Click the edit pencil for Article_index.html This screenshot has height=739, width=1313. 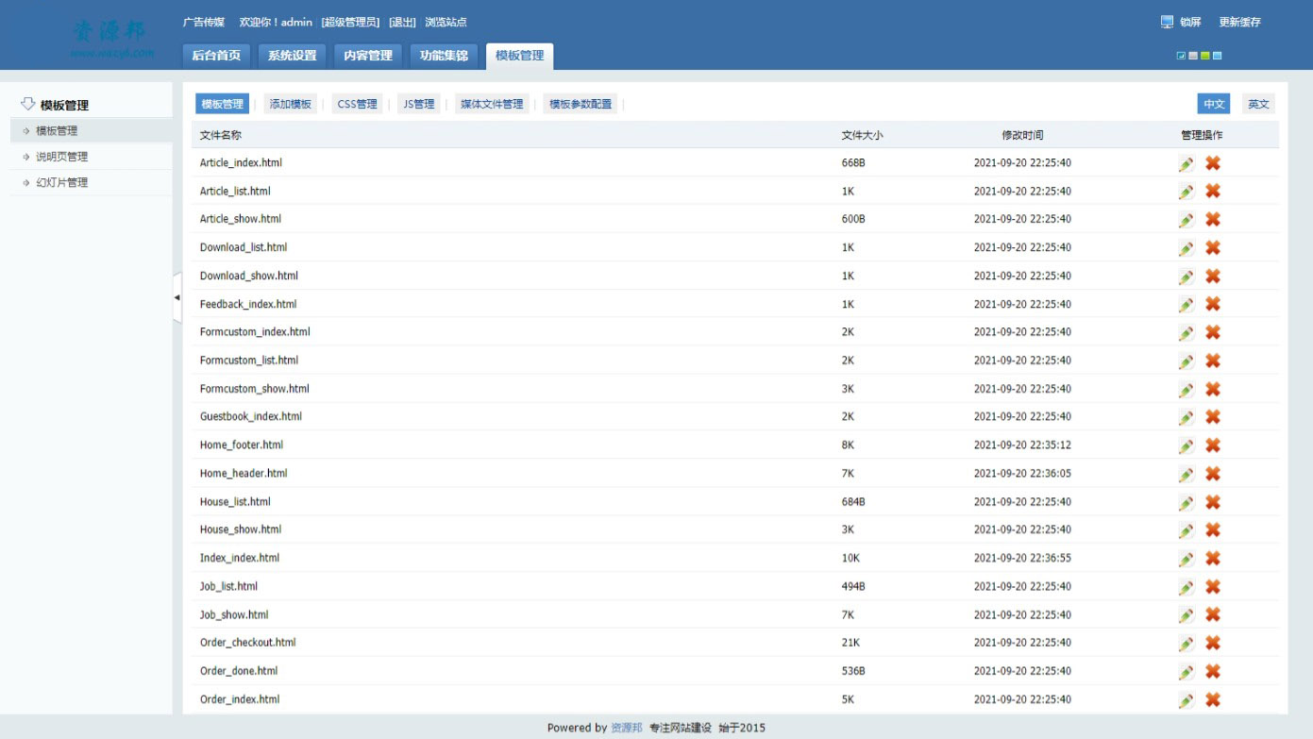click(x=1186, y=163)
